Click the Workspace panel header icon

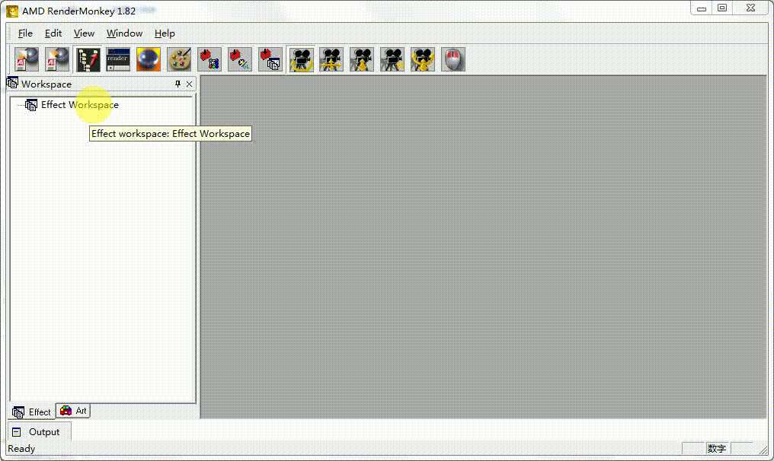pyautogui.click(x=13, y=84)
